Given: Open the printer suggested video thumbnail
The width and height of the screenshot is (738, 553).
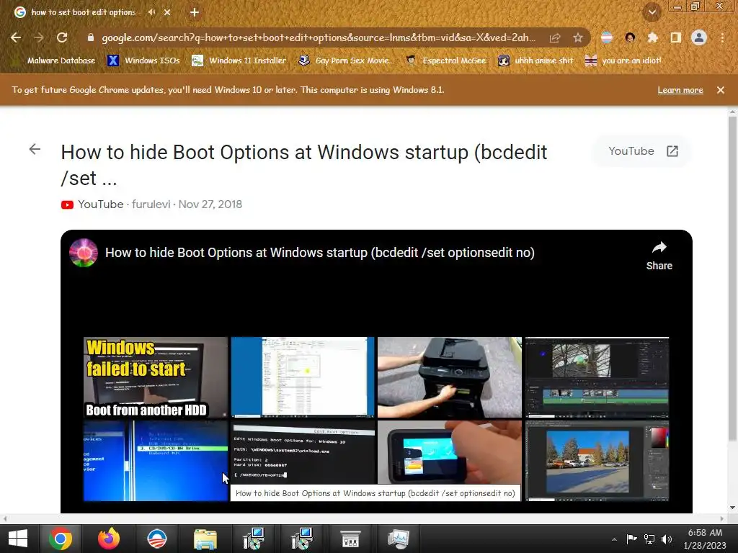Looking at the screenshot, I should pos(450,377).
